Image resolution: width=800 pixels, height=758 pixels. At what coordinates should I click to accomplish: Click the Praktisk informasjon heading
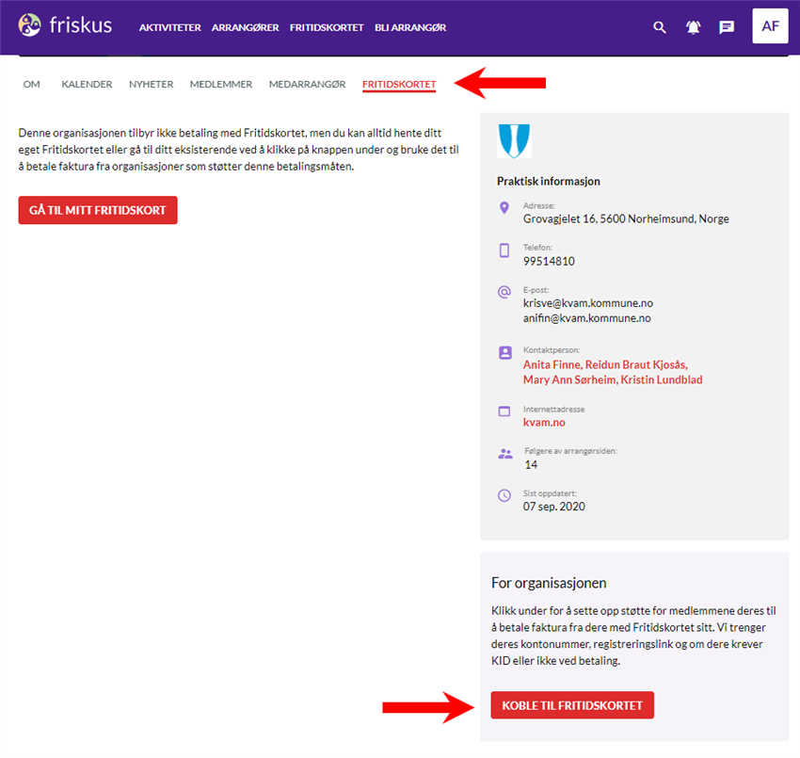click(549, 181)
